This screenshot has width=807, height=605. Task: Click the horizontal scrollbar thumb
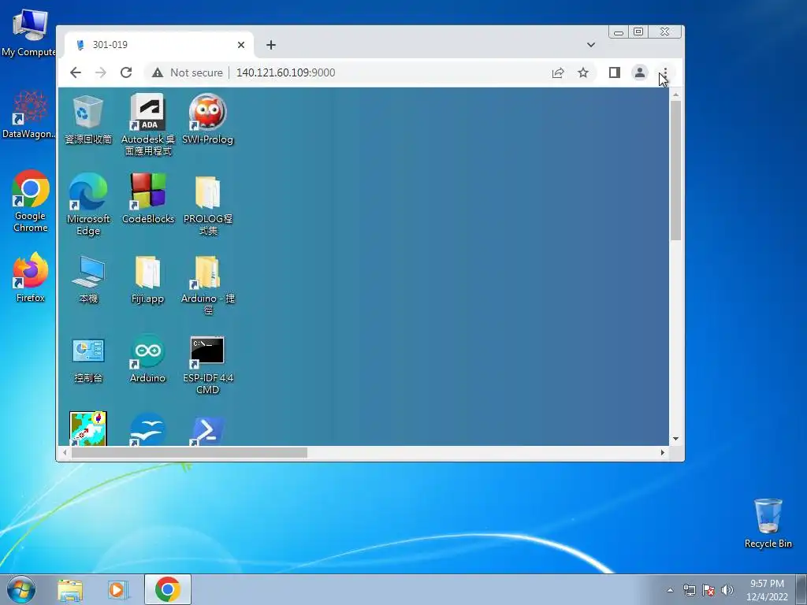click(x=189, y=453)
